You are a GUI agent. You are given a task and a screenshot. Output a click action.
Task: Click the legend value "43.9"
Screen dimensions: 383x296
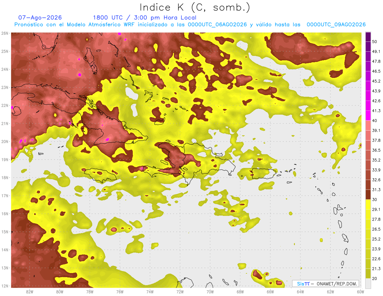[x=376, y=91]
